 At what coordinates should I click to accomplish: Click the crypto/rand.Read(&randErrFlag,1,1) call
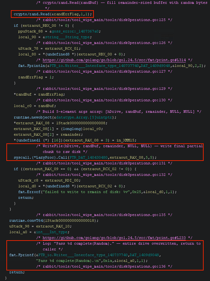53,14
